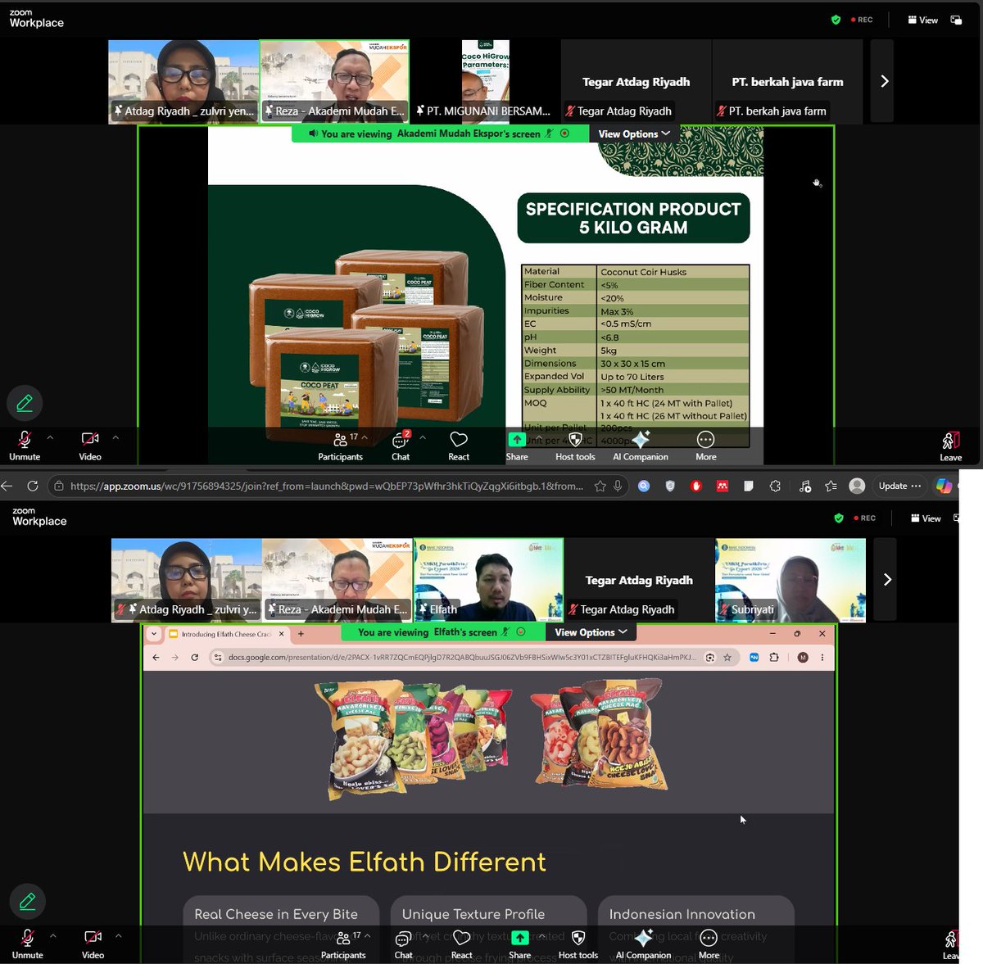Screen dimensions: 983x964
Task: Open browser extensions puzzle icon
Action: (776, 486)
